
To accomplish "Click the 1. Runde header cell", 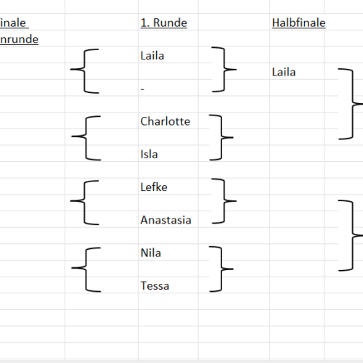I will pos(168,22).
